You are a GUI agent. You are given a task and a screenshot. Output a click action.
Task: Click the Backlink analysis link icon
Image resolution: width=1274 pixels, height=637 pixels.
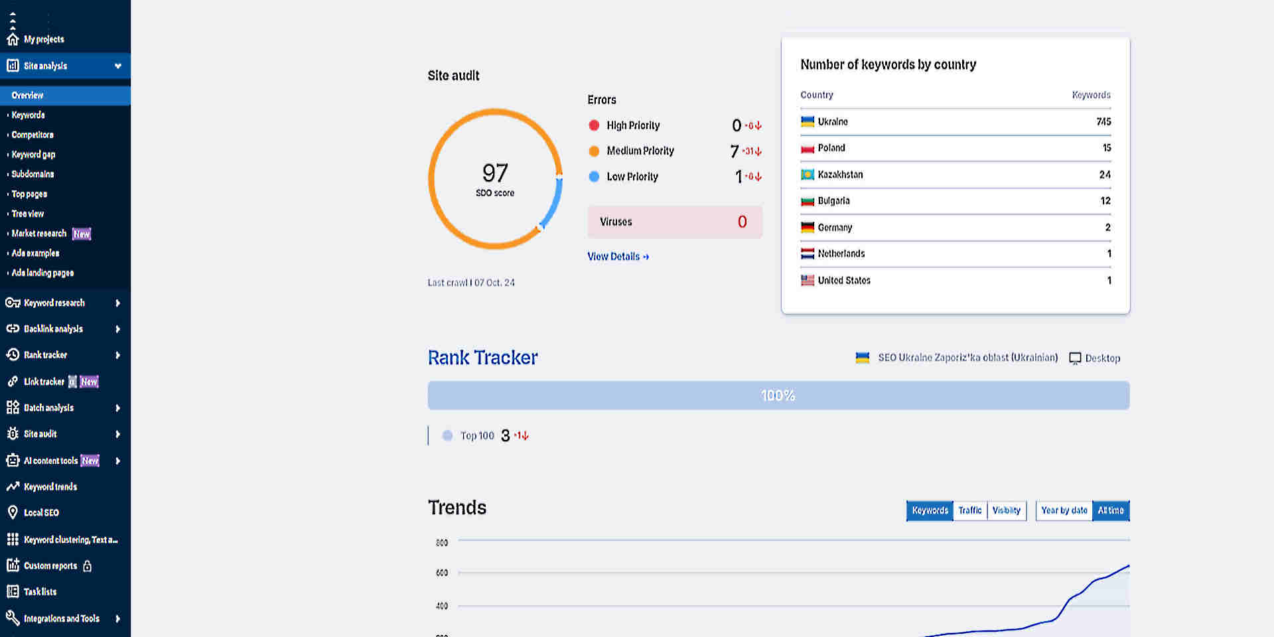(x=13, y=328)
